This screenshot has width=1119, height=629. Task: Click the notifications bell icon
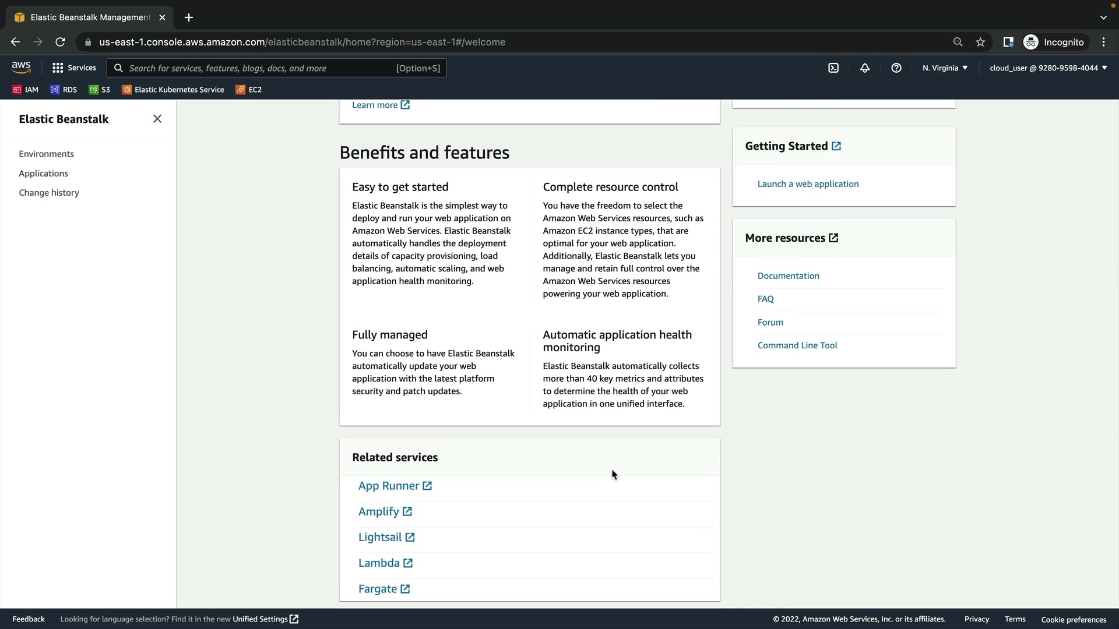tap(865, 68)
